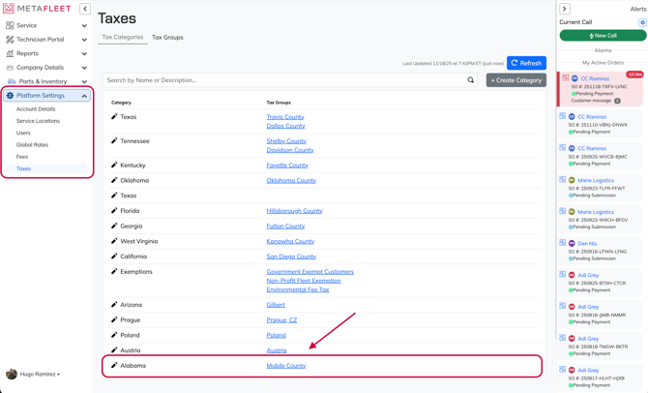The image size is (648, 393).
Task: Collapse the left sidebar with arrow button
Action: [85, 9]
